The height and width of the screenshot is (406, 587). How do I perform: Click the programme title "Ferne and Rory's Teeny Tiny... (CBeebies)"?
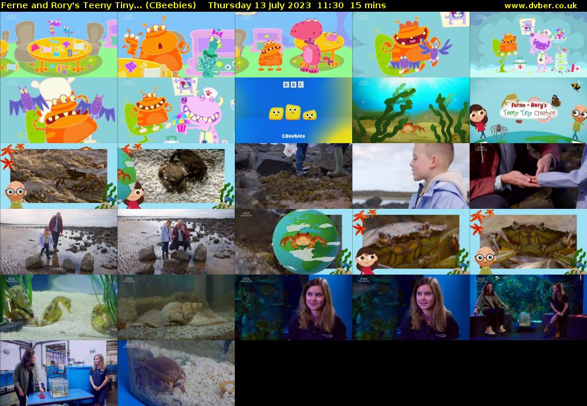(99, 5)
